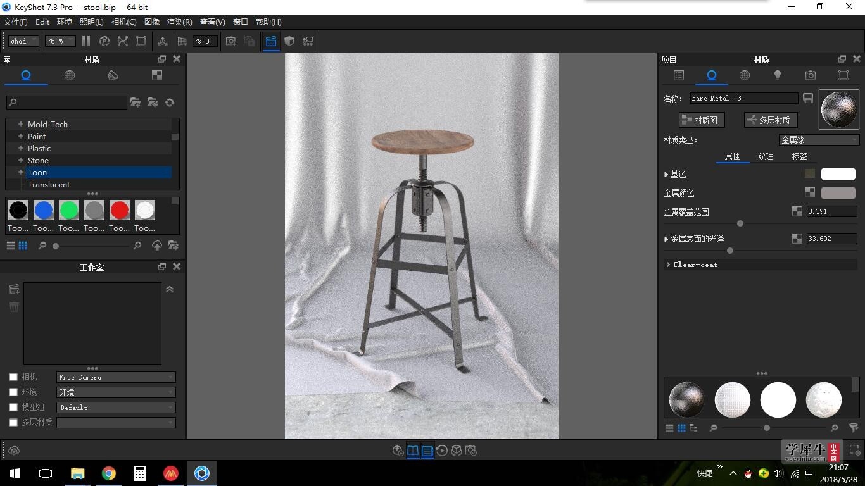
Task: Open the 渲染(R) menu
Action: [x=179, y=22]
